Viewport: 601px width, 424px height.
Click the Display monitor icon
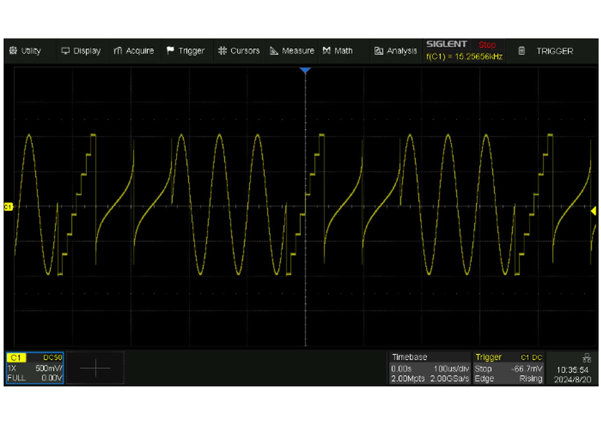tap(65, 51)
